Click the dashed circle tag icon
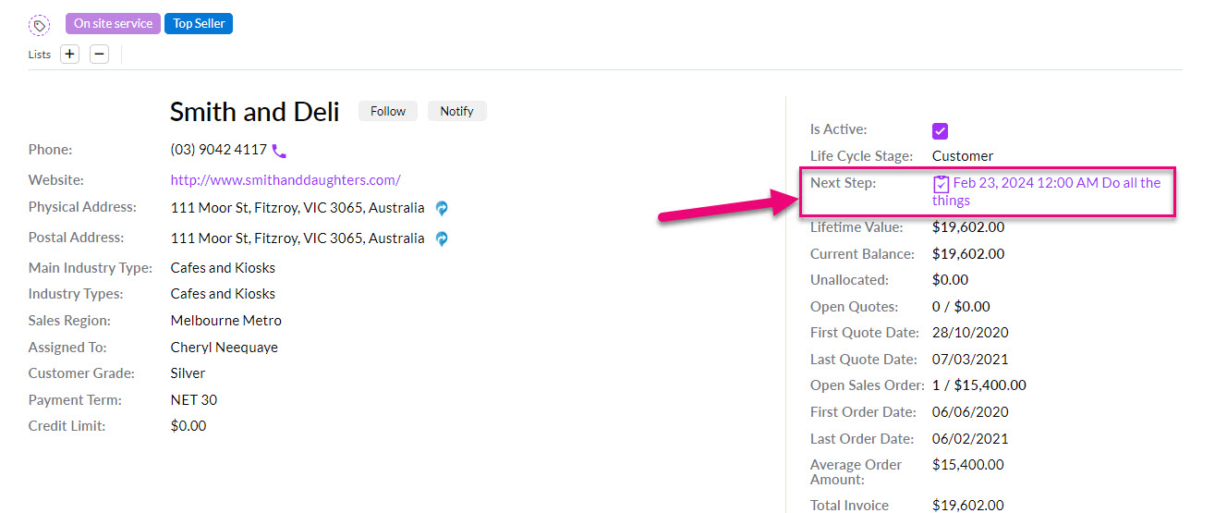 [40, 25]
